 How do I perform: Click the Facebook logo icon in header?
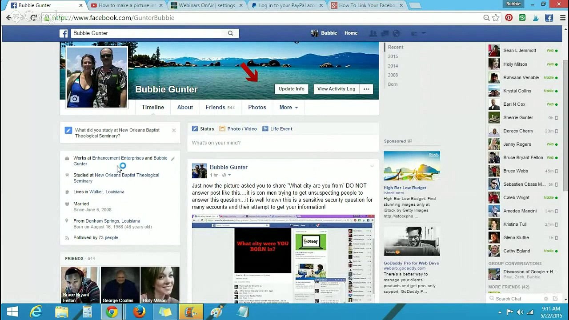click(x=64, y=33)
